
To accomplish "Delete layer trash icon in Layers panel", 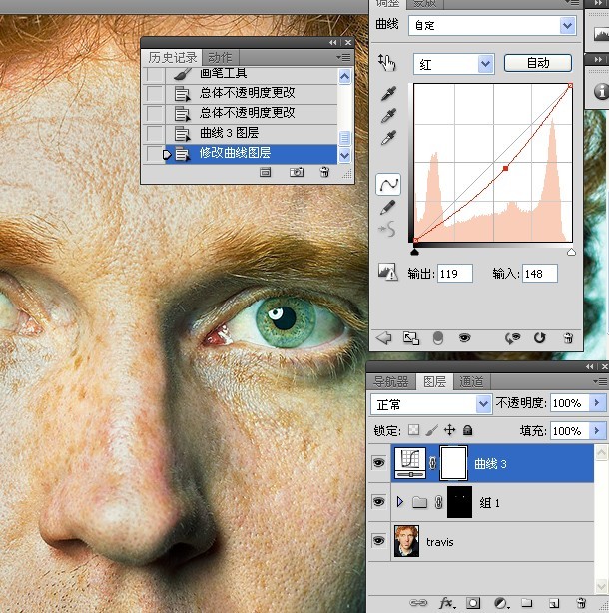I will tap(582, 603).
